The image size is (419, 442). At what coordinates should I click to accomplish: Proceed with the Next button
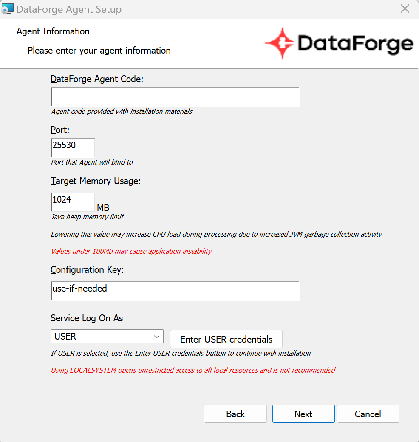click(303, 414)
